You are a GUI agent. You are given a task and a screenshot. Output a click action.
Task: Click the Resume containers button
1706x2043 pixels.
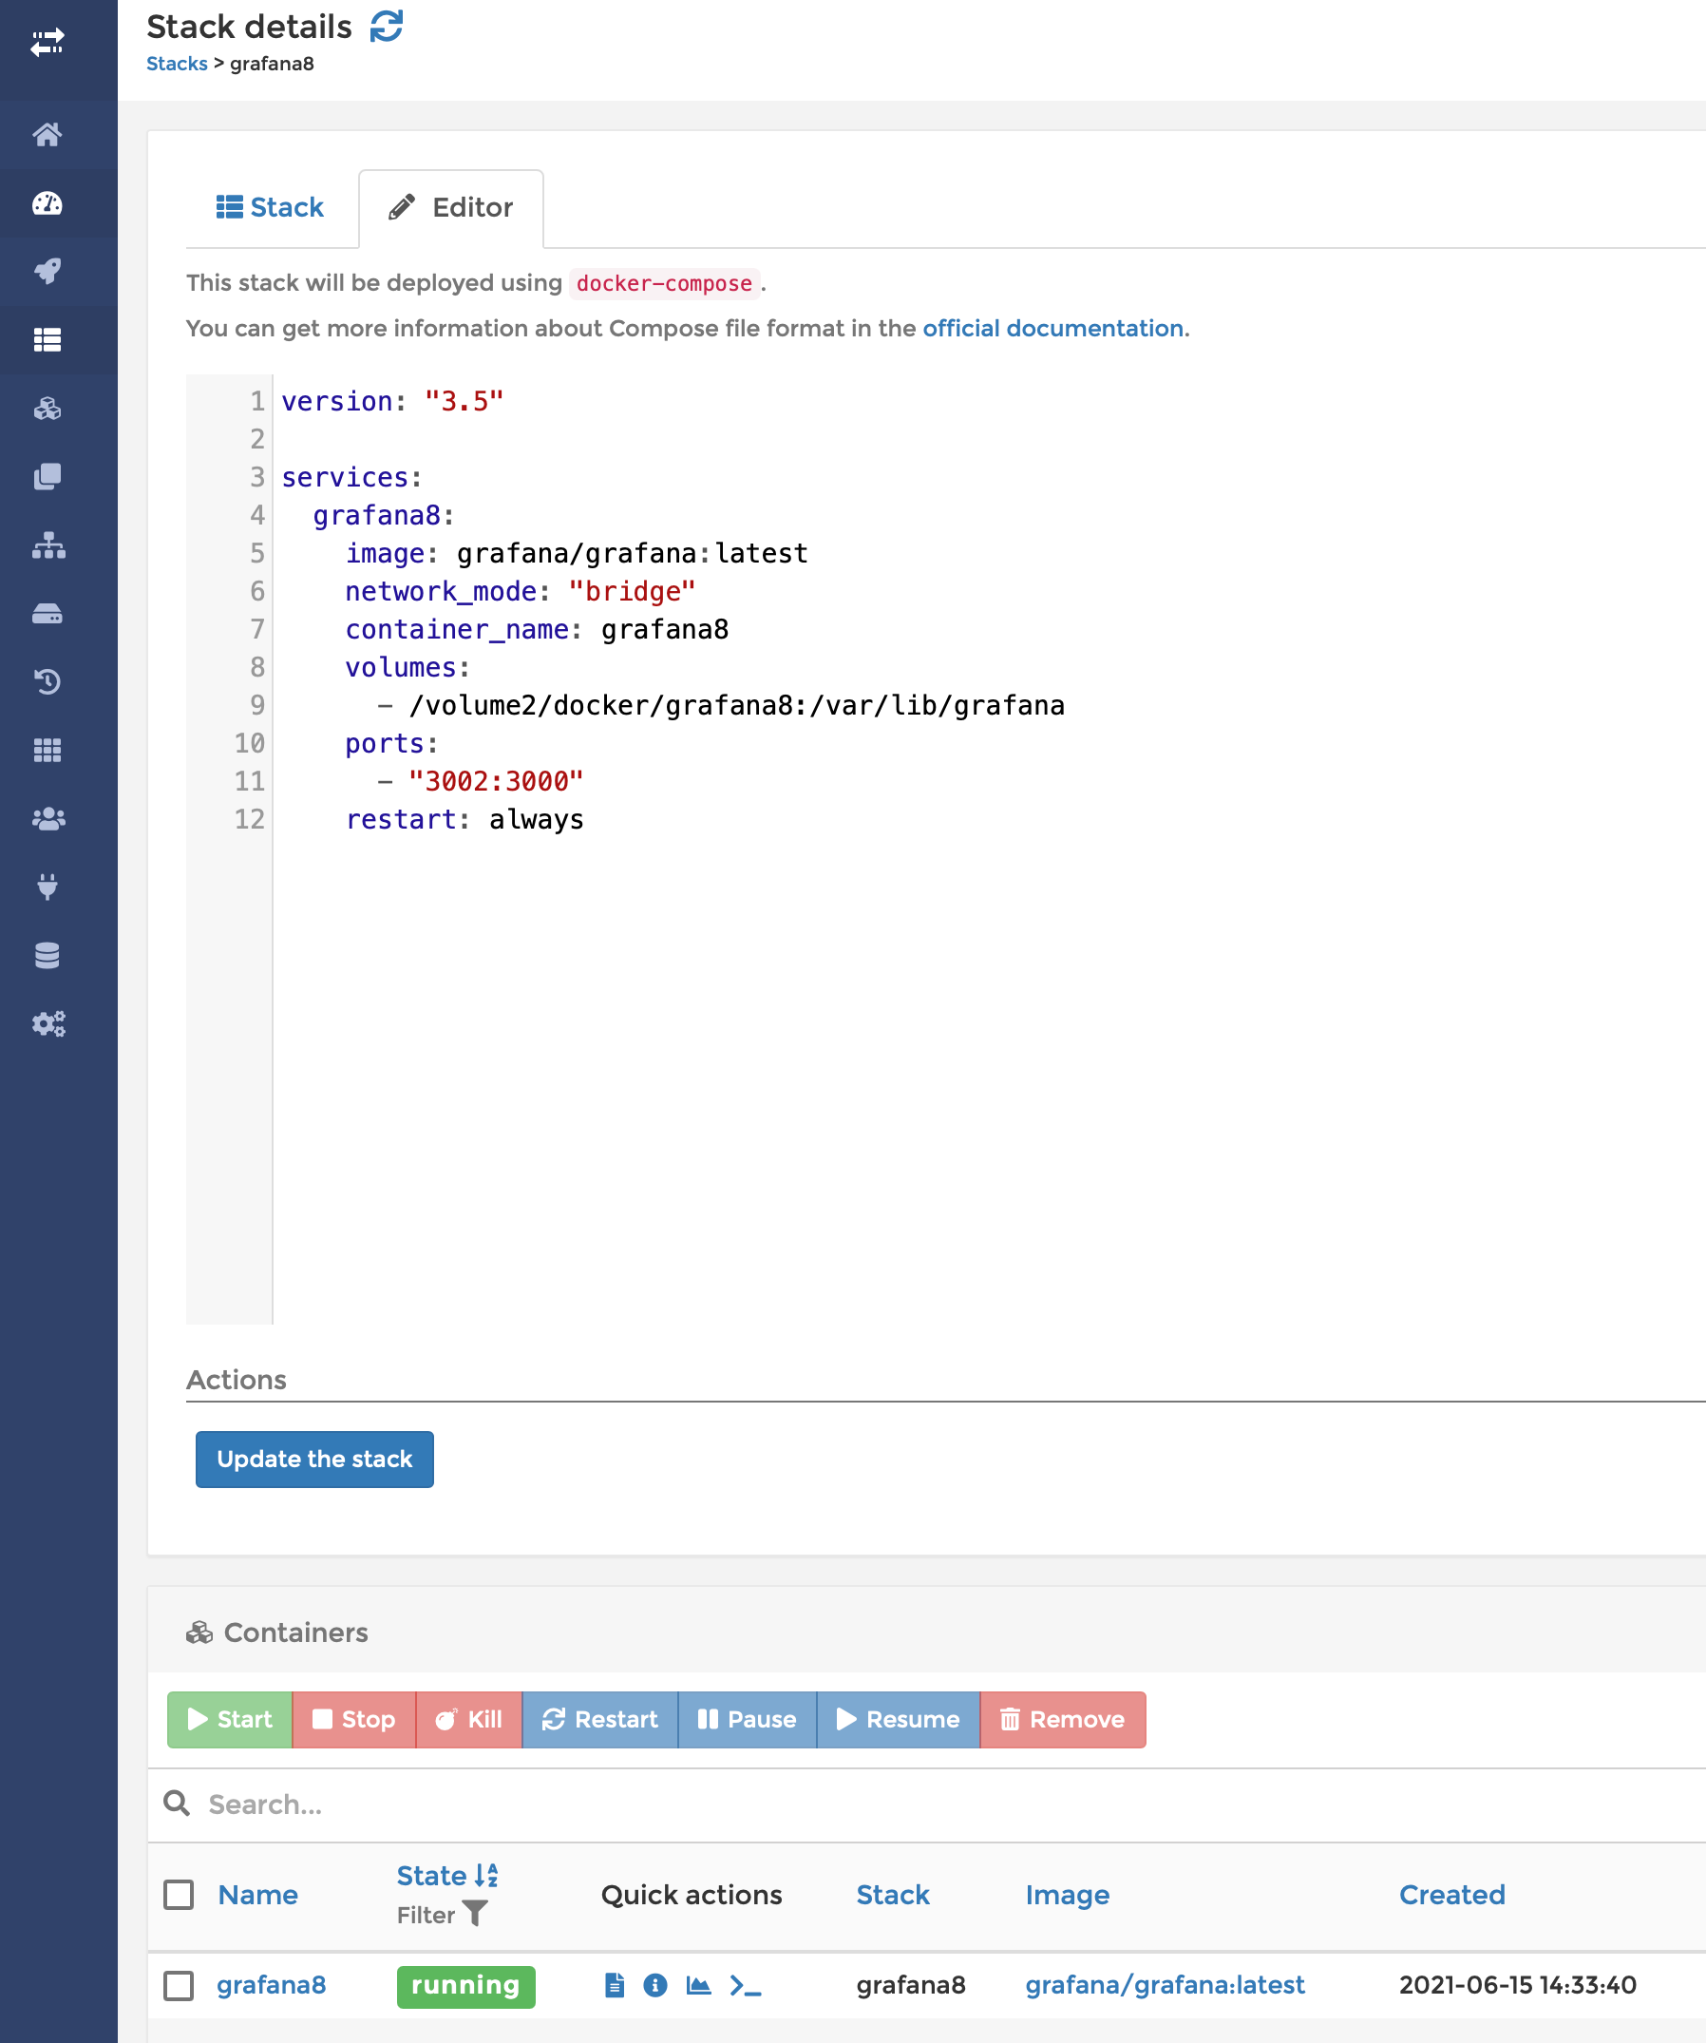pyautogui.click(x=899, y=1719)
